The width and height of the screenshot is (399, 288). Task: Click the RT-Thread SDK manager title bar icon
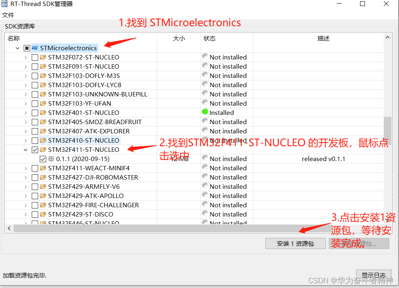(x=4, y=4)
